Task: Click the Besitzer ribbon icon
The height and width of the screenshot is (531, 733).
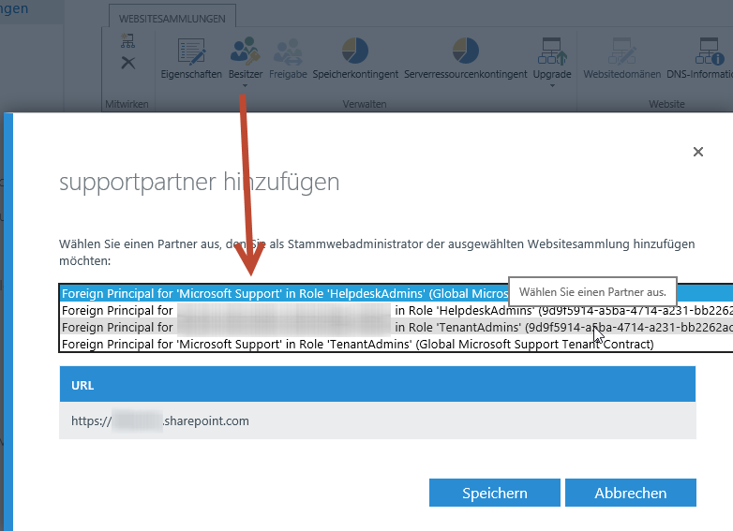Action: pyautogui.click(x=245, y=51)
